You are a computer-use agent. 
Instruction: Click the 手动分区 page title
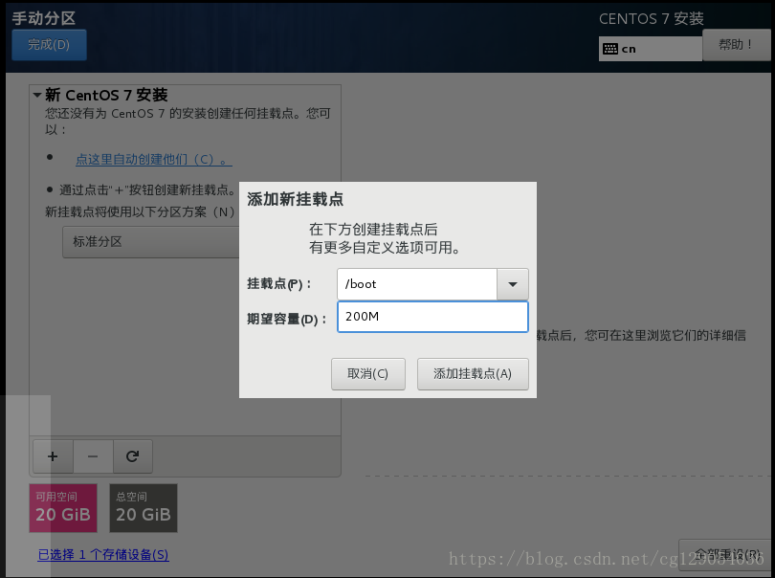point(44,18)
